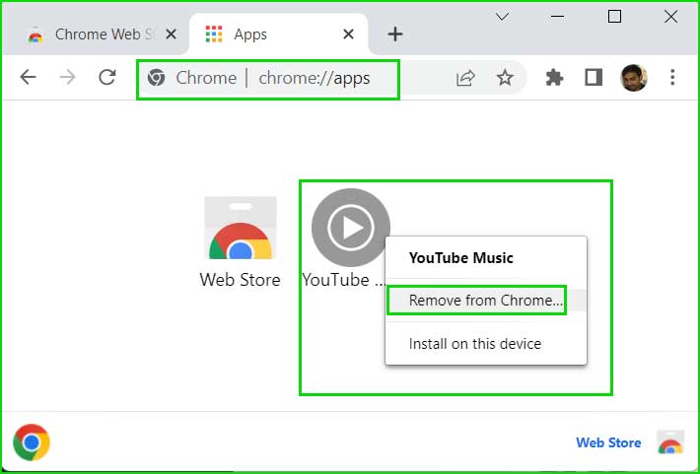The width and height of the screenshot is (700, 474).
Task: Open the Web Store app icon
Action: click(241, 228)
